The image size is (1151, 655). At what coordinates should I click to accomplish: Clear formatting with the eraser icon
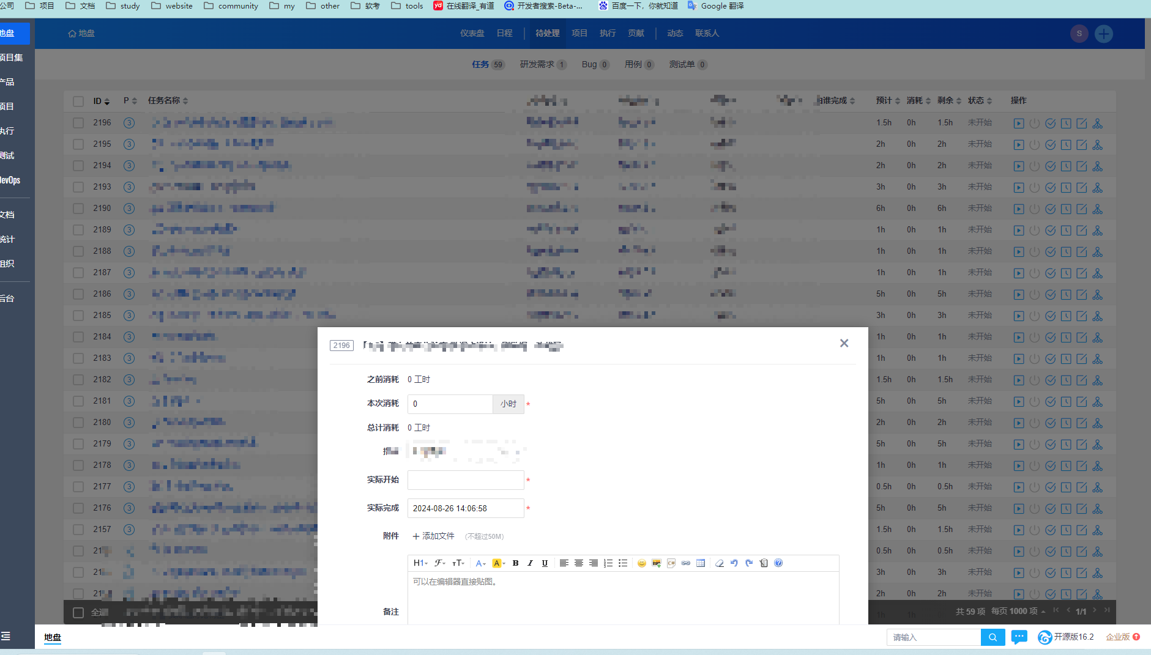719,563
